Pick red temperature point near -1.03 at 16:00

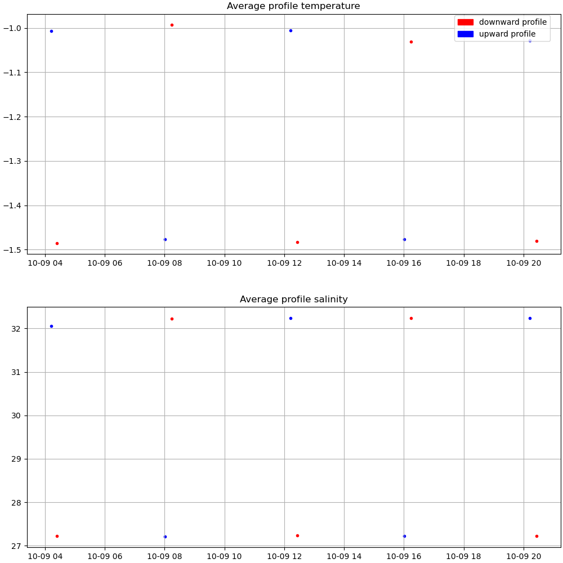click(x=411, y=42)
